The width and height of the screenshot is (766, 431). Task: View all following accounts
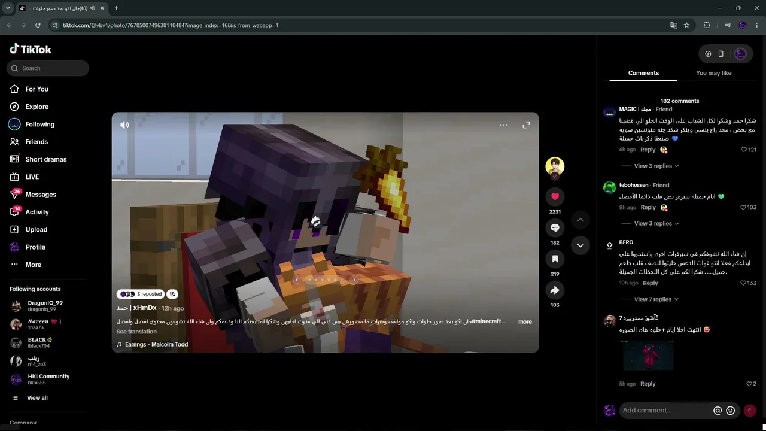click(x=37, y=398)
